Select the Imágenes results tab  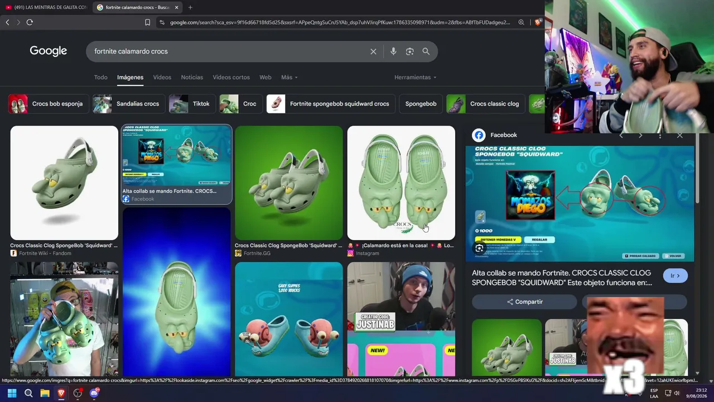pyautogui.click(x=130, y=77)
